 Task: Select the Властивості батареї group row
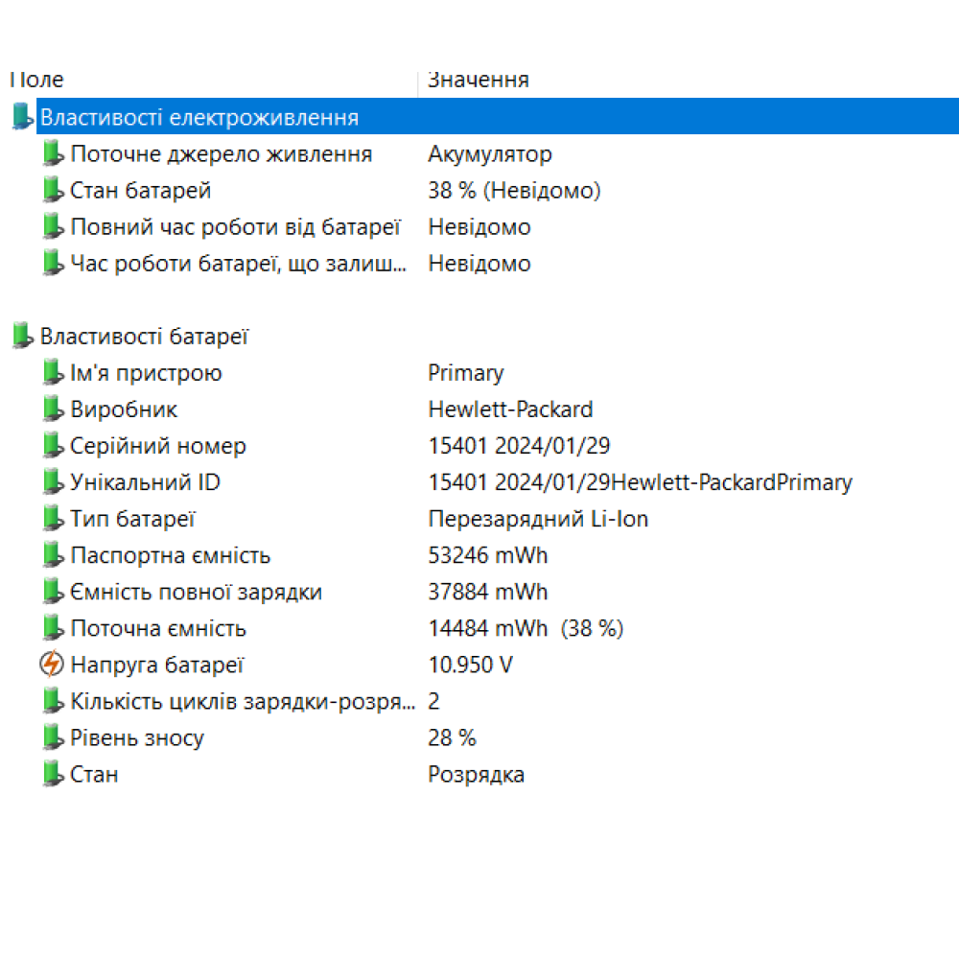coord(144,337)
